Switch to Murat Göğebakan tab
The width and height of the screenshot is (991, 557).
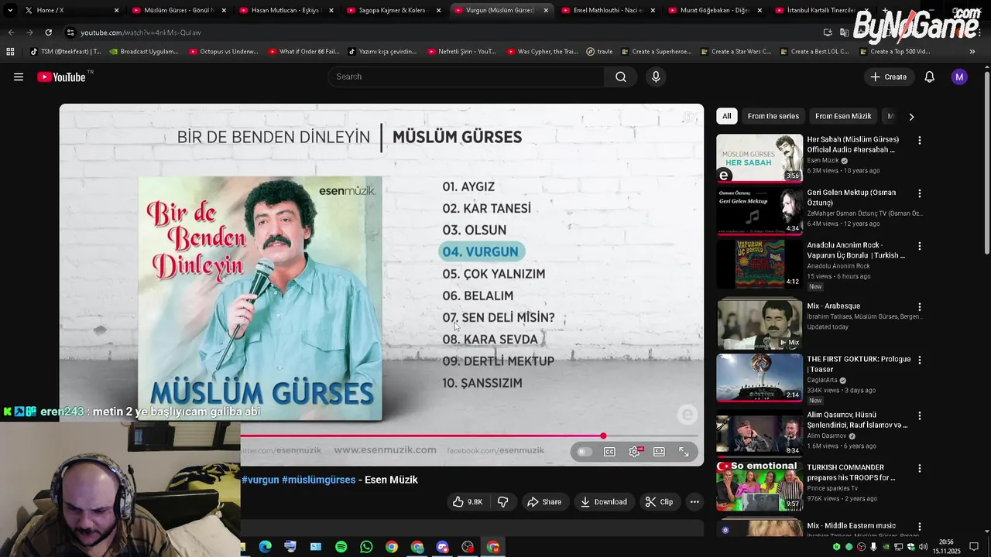(715, 10)
